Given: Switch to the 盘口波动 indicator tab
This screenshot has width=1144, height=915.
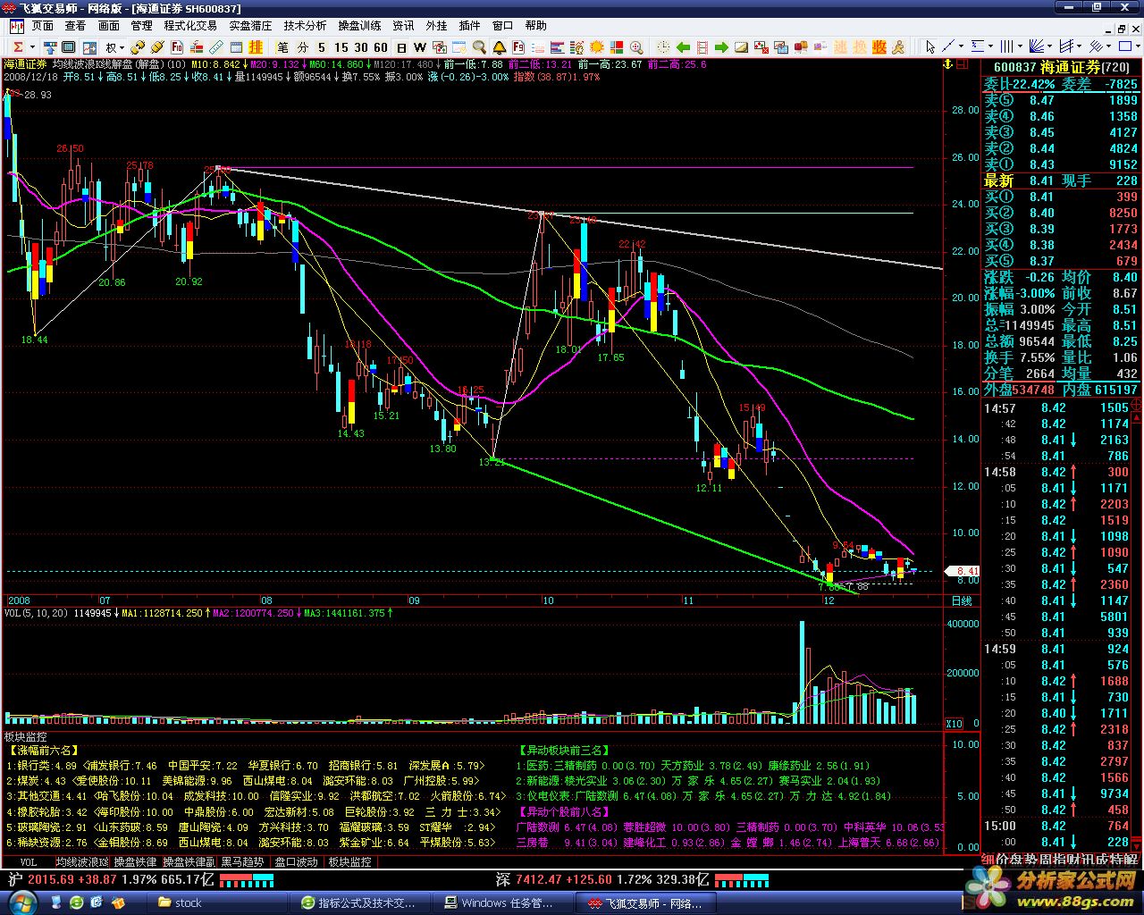Looking at the screenshot, I should click(296, 862).
